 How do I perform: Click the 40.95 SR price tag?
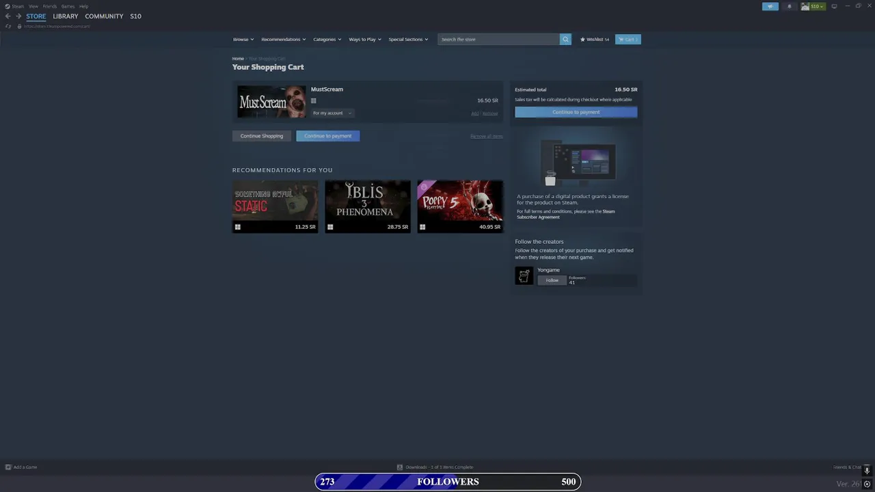click(490, 227)
